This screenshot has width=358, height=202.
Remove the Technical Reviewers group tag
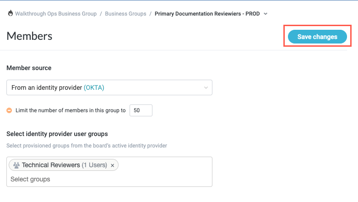click(112, 165)
